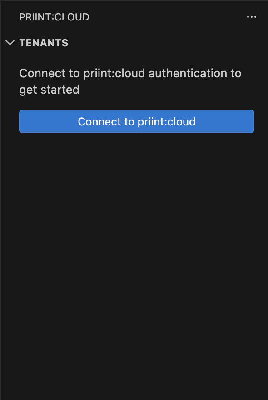
Task: Click the three-dot Views and More Actions icon
Action: pyautogui.click(x=252, y=17)
